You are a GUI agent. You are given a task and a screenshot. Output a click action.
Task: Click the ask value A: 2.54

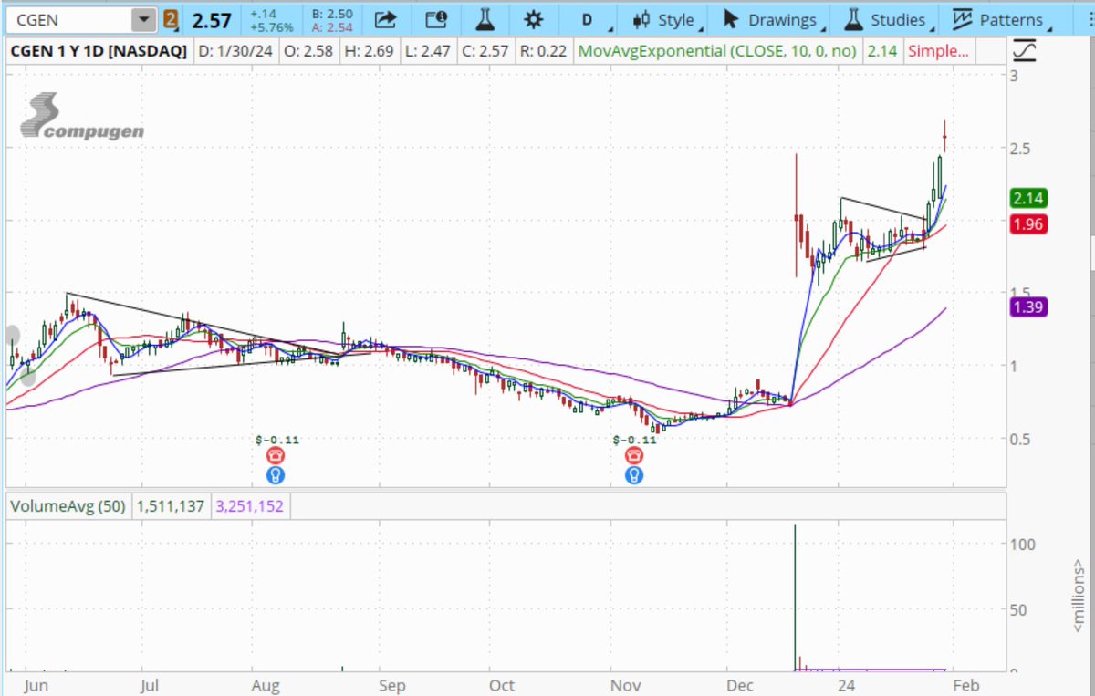coord(330,28)
